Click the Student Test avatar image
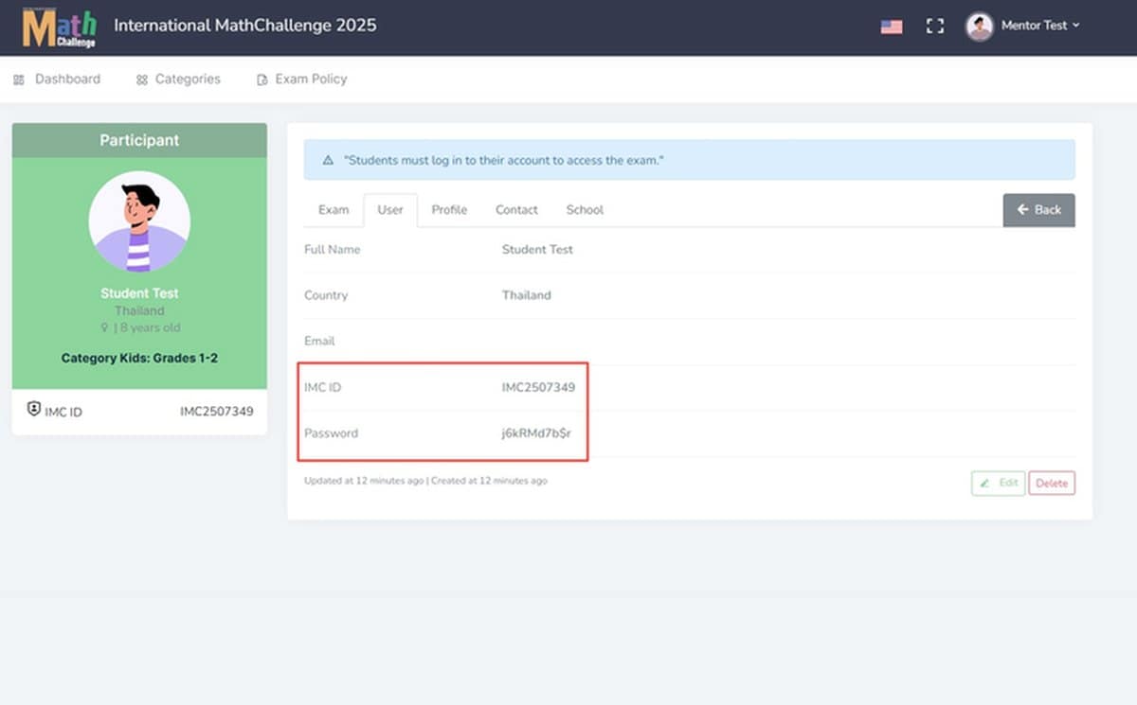 tap(139, 221)
